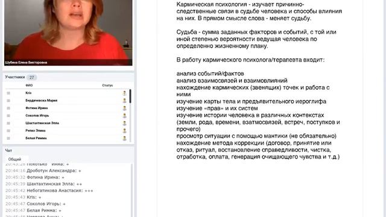Open the Общий chat tab

coord(14,159)
